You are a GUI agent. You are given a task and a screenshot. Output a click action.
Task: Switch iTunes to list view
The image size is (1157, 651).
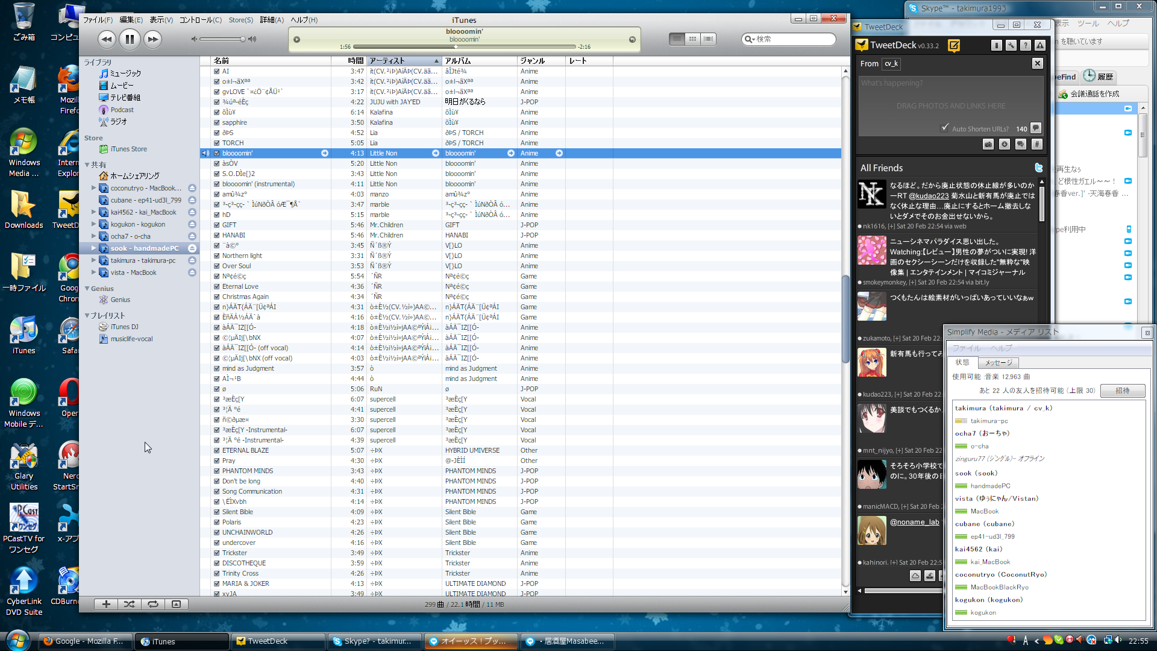click(x=677, y=39)
